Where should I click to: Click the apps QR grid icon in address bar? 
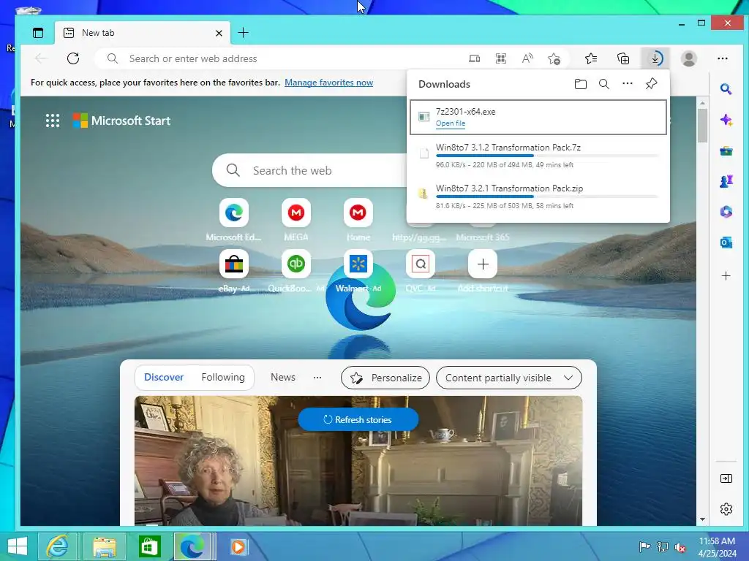pos(500,58)
